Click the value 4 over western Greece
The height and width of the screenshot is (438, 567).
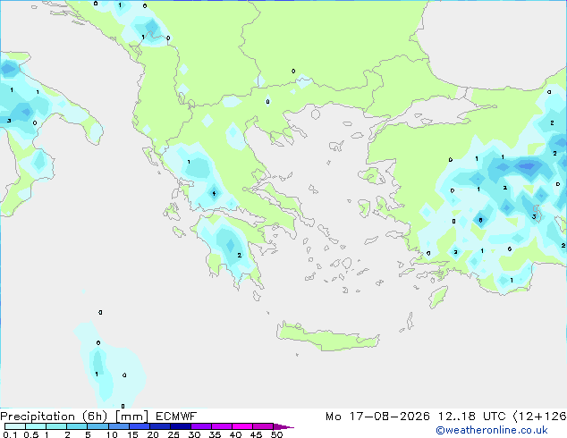click(214, 194)
